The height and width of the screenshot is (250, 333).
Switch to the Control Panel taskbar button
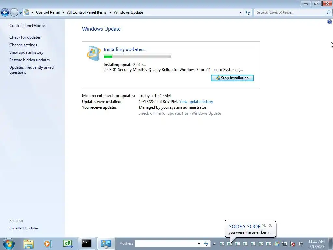pyautogui.click(x=106, y=243)
